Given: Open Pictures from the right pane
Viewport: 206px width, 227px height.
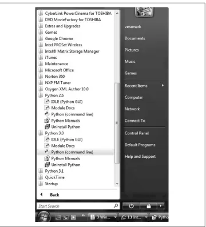Looking at the screenshot, I should click(132, 50).
